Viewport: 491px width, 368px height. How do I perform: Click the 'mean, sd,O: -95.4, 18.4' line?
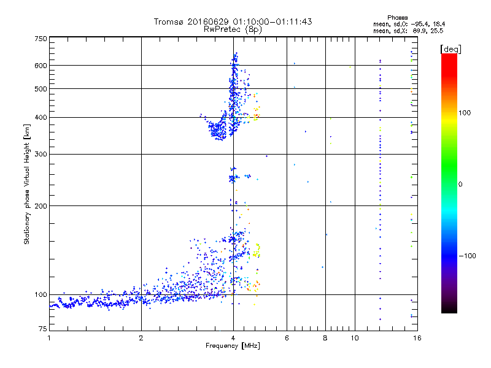409,24
